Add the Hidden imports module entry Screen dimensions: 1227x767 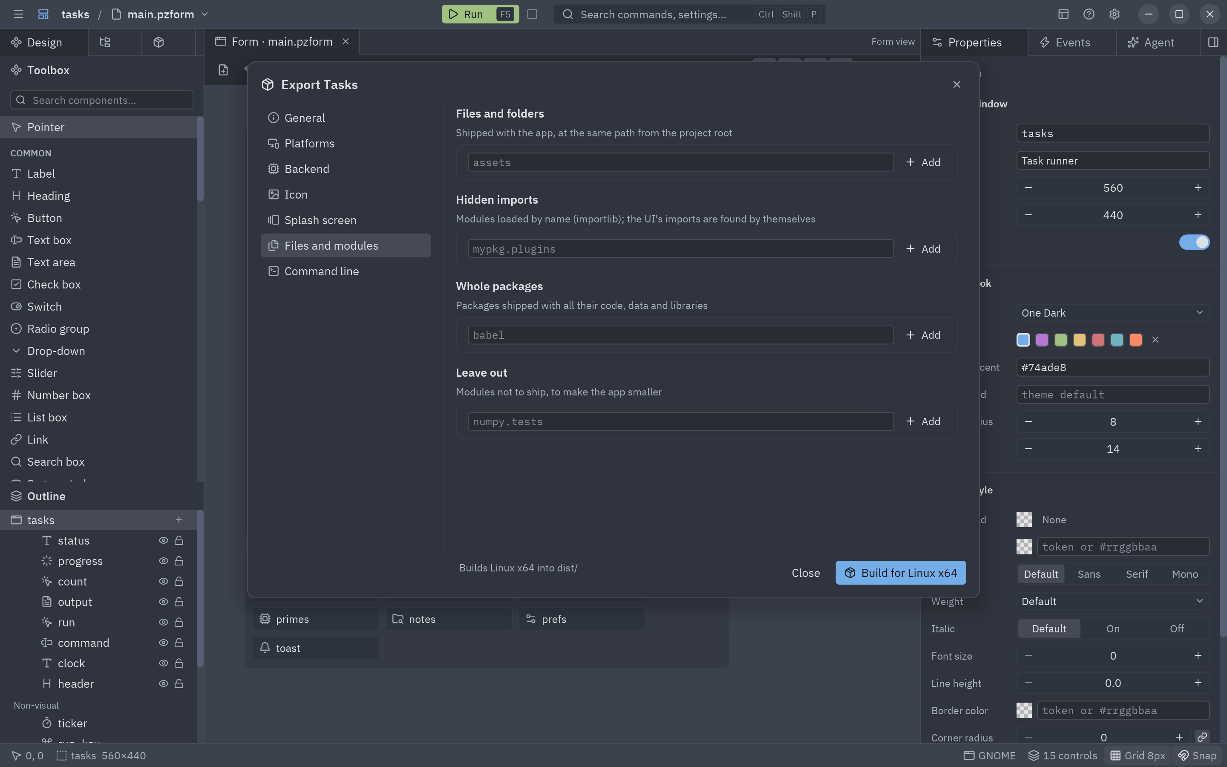pos(923,248)
